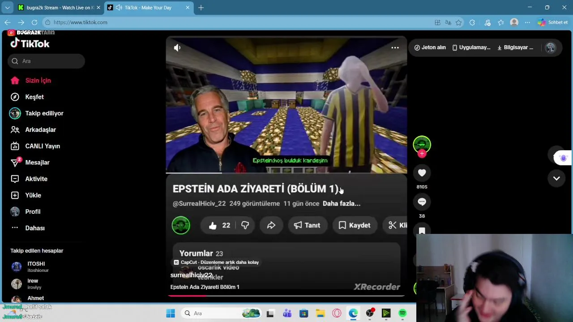Reload the page
This screenshot has height=322, width=573.
click(x=34, y=22)
